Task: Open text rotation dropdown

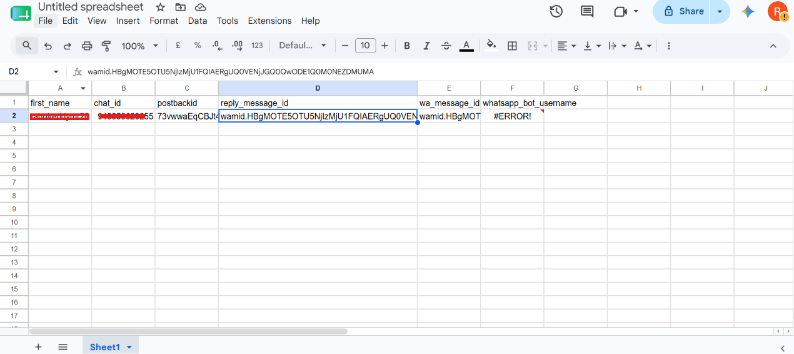Action: (x=642, y=46)
